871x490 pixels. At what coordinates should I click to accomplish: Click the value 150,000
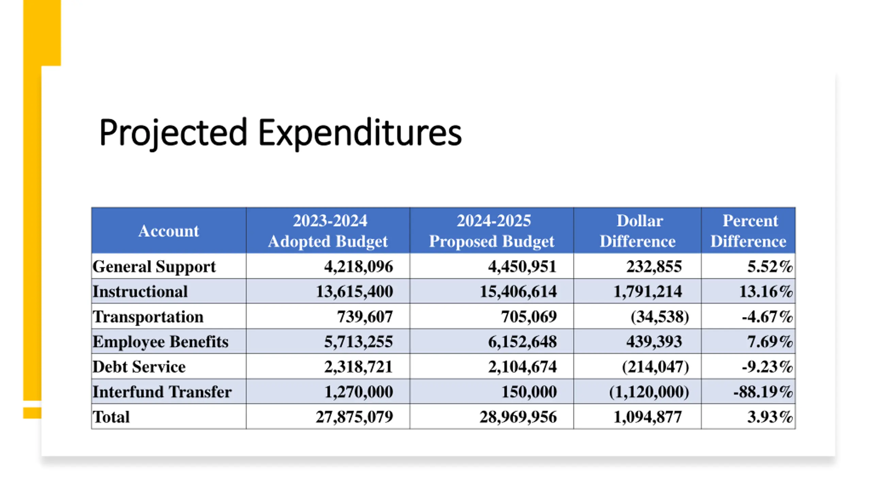[529, 392]
